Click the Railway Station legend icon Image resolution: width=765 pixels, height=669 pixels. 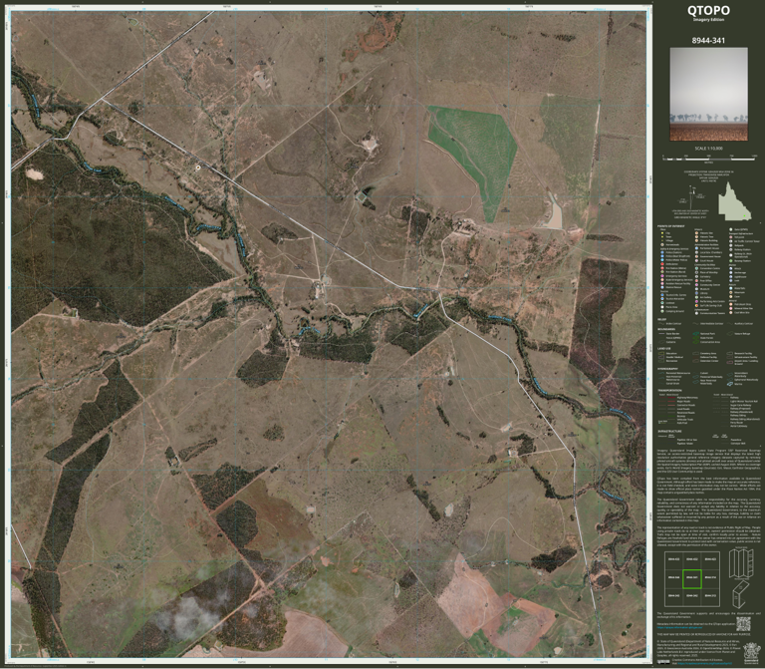[x=731, y=249]
